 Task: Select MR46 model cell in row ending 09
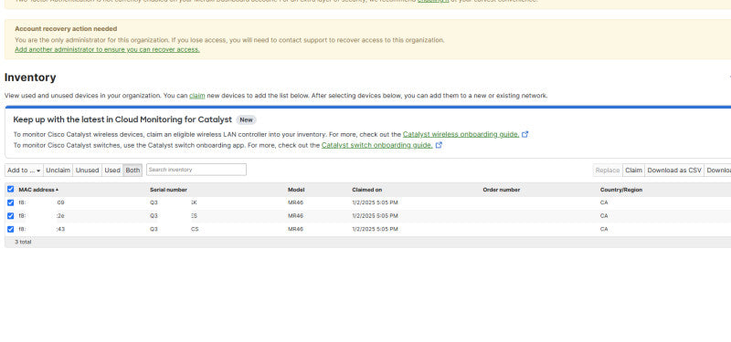[295, 202]
